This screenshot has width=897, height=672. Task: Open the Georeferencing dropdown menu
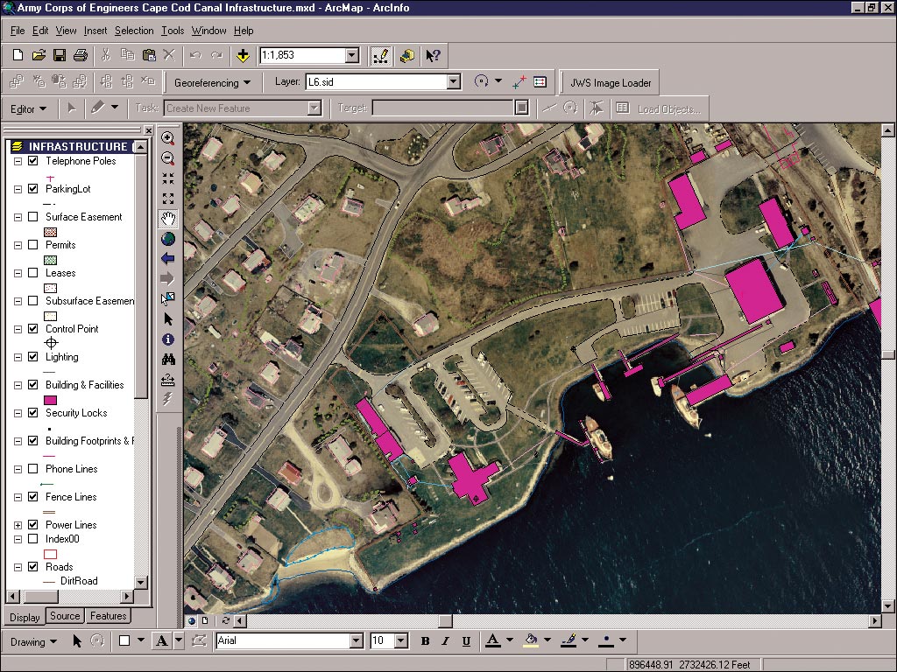(x=213, y=83)
